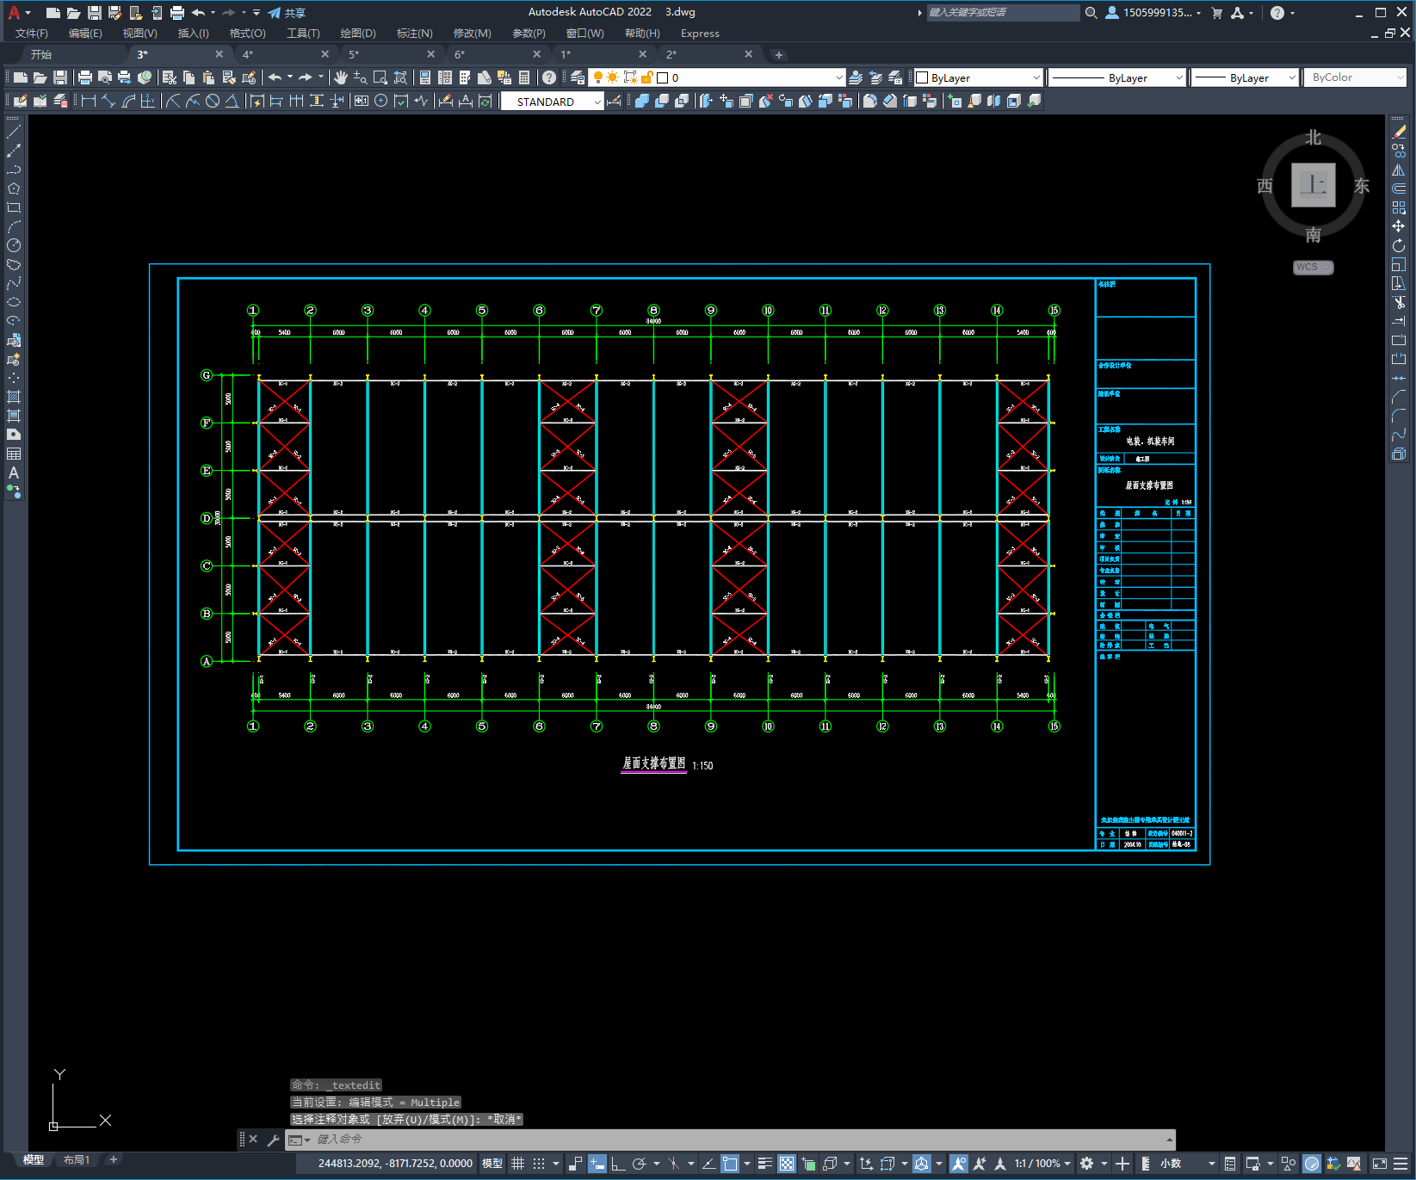
Task: Close the 4* drawing tab
Action: tap(325, 54)
